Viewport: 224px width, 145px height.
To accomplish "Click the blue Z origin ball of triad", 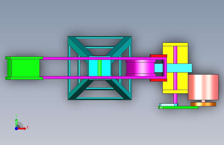I will click(16, 128).
